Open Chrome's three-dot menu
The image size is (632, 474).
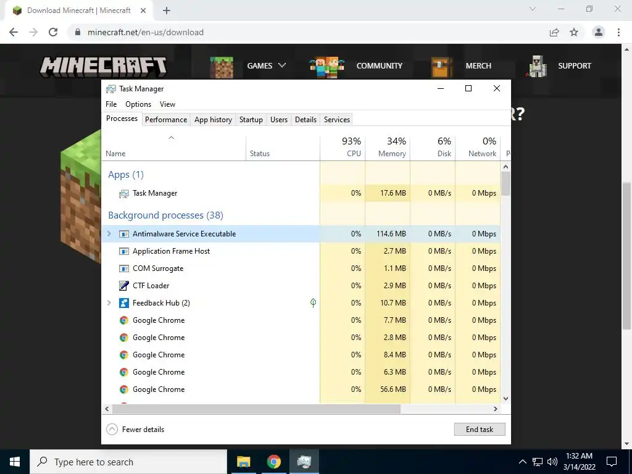[x=618, y=32]
